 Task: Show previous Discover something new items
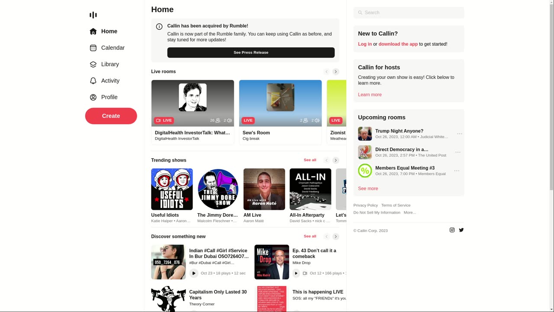pyautogui.click(x=327, y=237)
